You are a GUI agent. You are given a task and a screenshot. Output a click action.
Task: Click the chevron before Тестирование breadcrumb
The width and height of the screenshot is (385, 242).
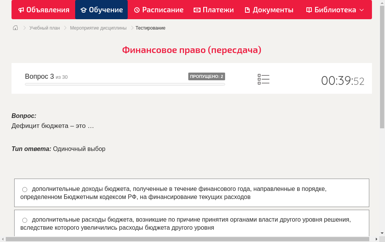(x=132, y=28)
